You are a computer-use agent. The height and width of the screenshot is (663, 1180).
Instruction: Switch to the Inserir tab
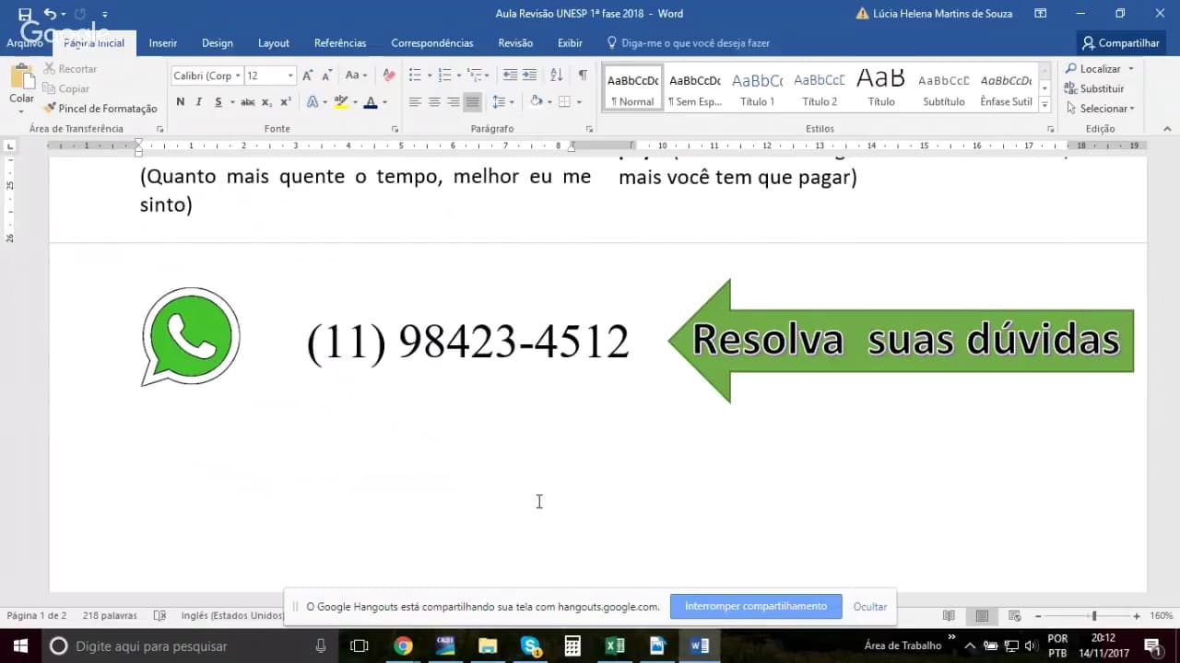(163, 43)
